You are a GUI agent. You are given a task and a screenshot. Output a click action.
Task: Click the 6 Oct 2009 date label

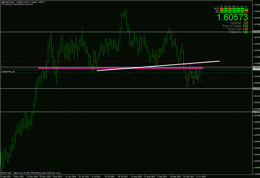(x=201, y=176)
